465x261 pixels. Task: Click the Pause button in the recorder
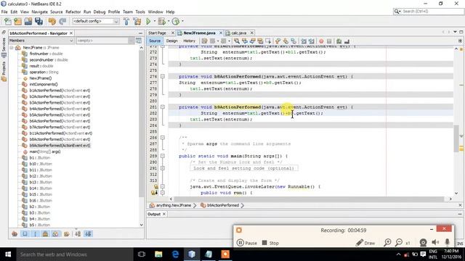pyautogui.click(x=247, y=243)
